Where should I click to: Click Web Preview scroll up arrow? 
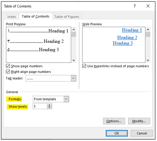coord(148,29)
